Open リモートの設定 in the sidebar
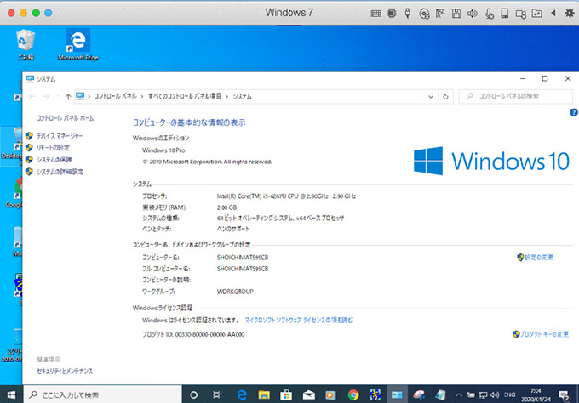 coord(53,148)
